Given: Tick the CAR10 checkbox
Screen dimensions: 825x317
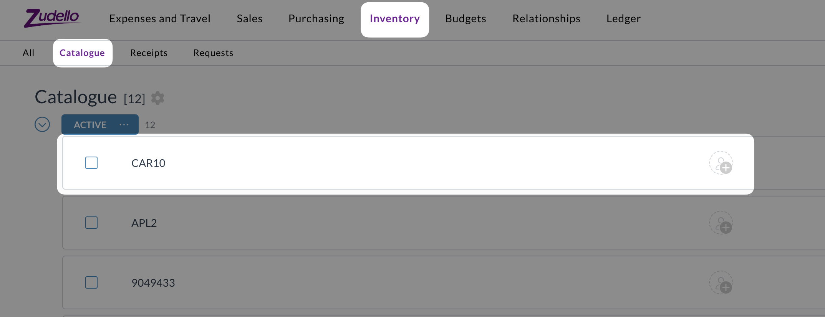Looking at the screenshot, I should (x=91, y=163).
